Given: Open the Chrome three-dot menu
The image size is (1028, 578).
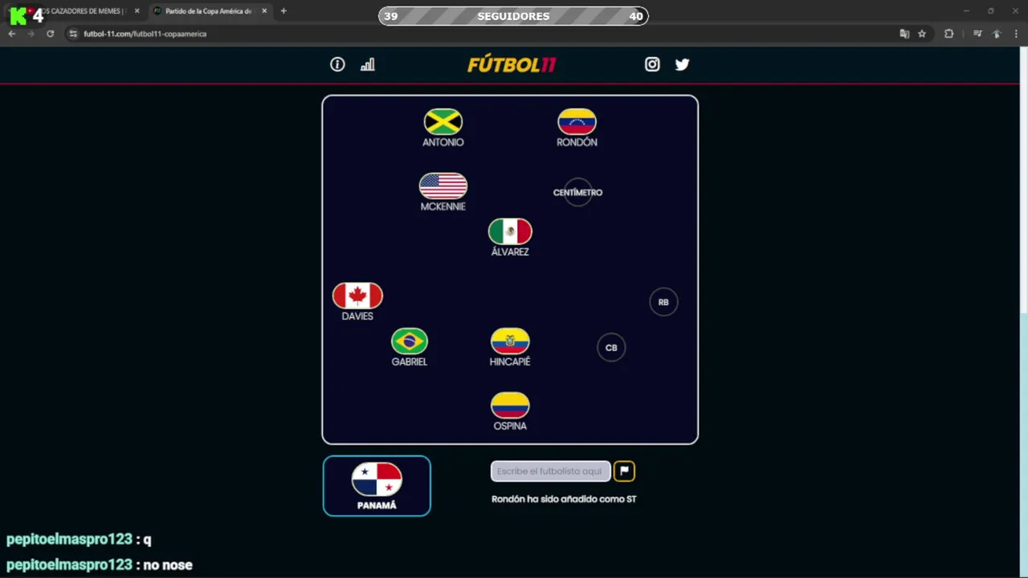Looking at the screenshot, I should 1016,34.
